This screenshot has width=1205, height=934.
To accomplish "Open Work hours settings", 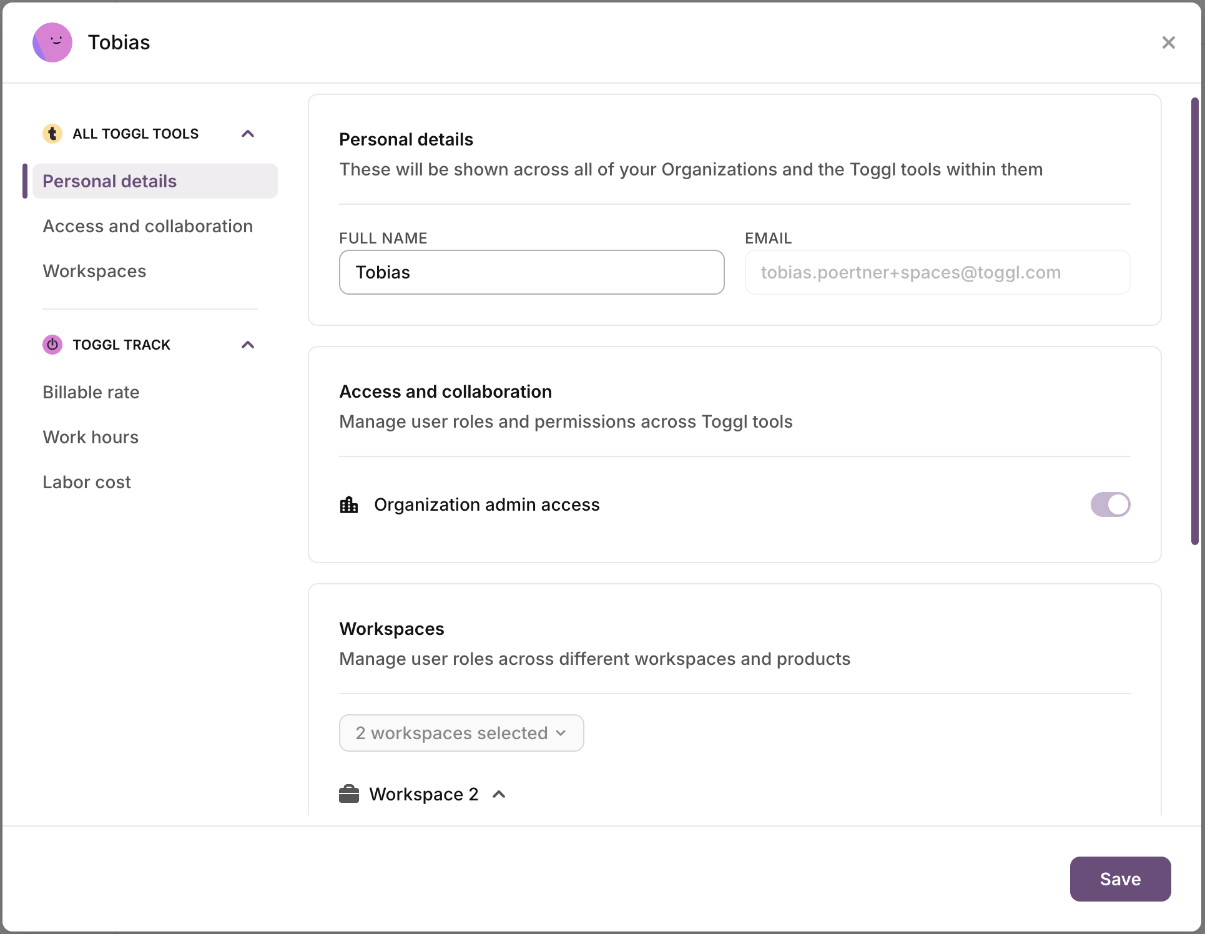I will (91, 437).
